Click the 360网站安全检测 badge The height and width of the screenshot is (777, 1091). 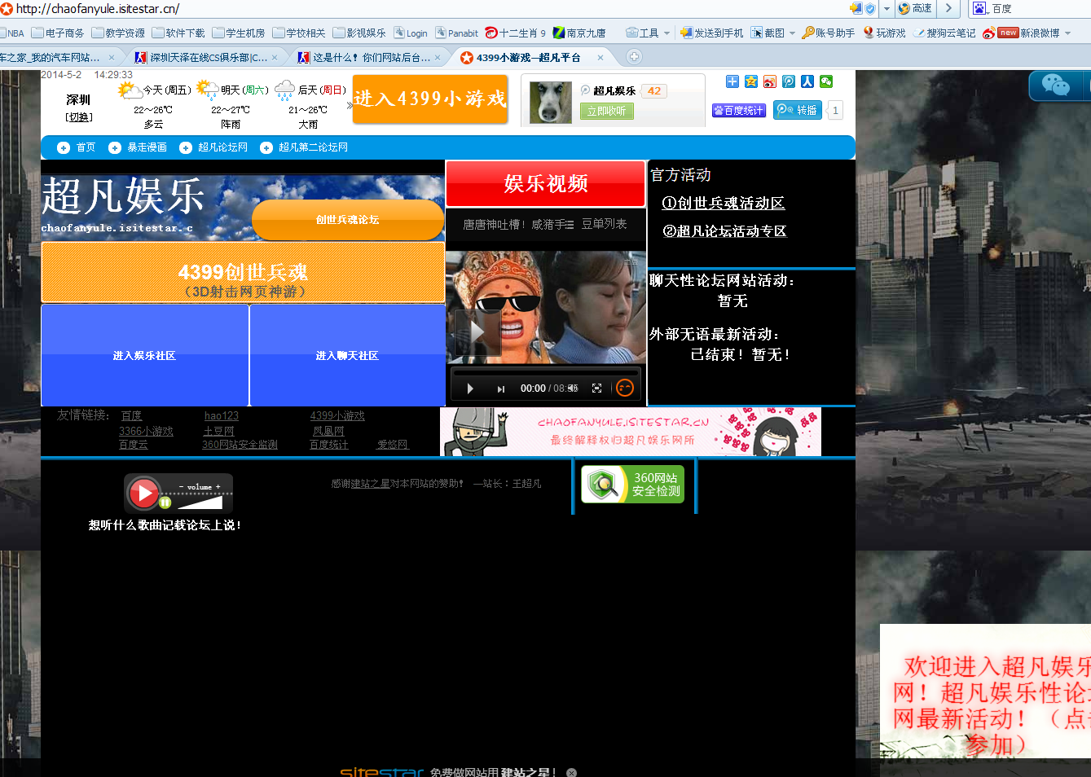click(632, 485)
